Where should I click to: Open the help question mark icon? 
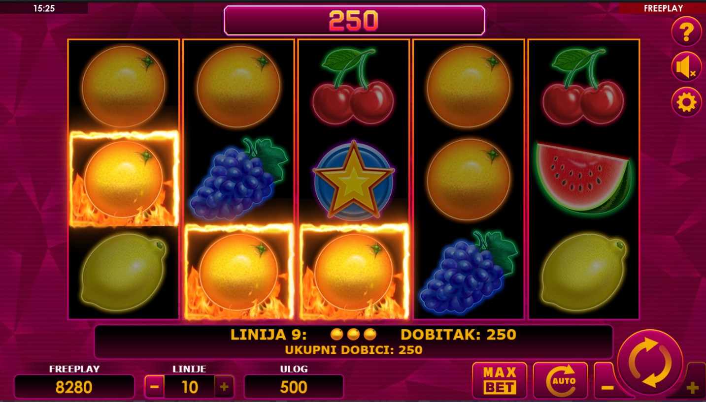coord(686,31)
